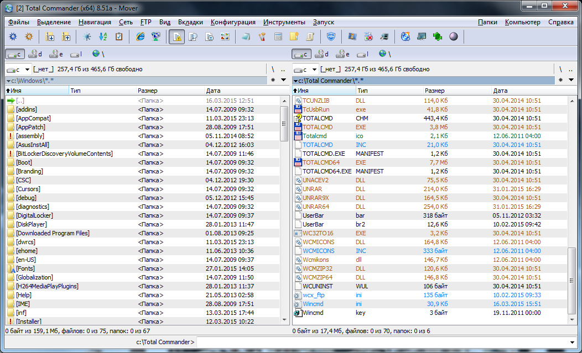Click the blue shield toolbar icon
The image size is (582, 353).
click(x=331, y=36)
